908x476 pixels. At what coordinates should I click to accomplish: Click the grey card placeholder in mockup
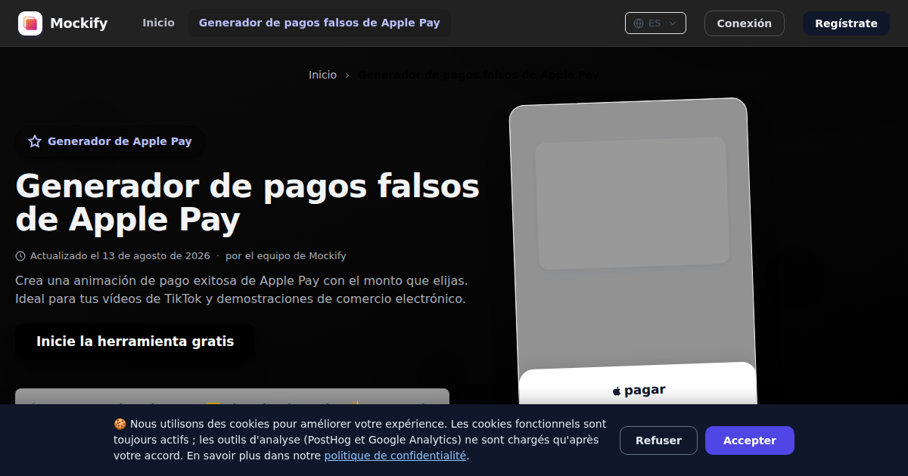coord(633,203)
